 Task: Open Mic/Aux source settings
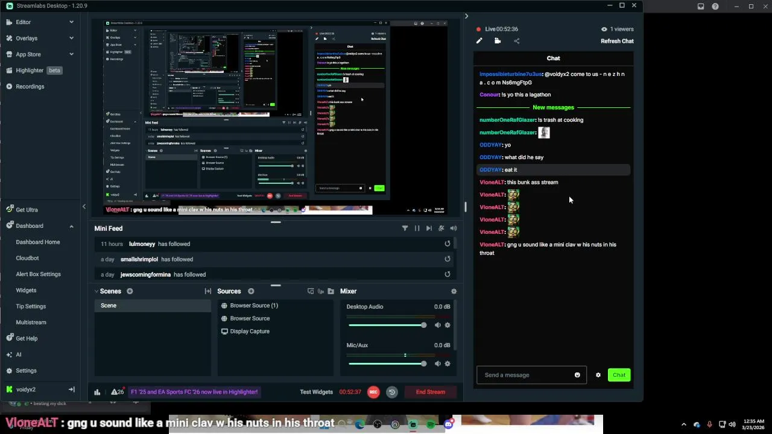tap(448, 364)
